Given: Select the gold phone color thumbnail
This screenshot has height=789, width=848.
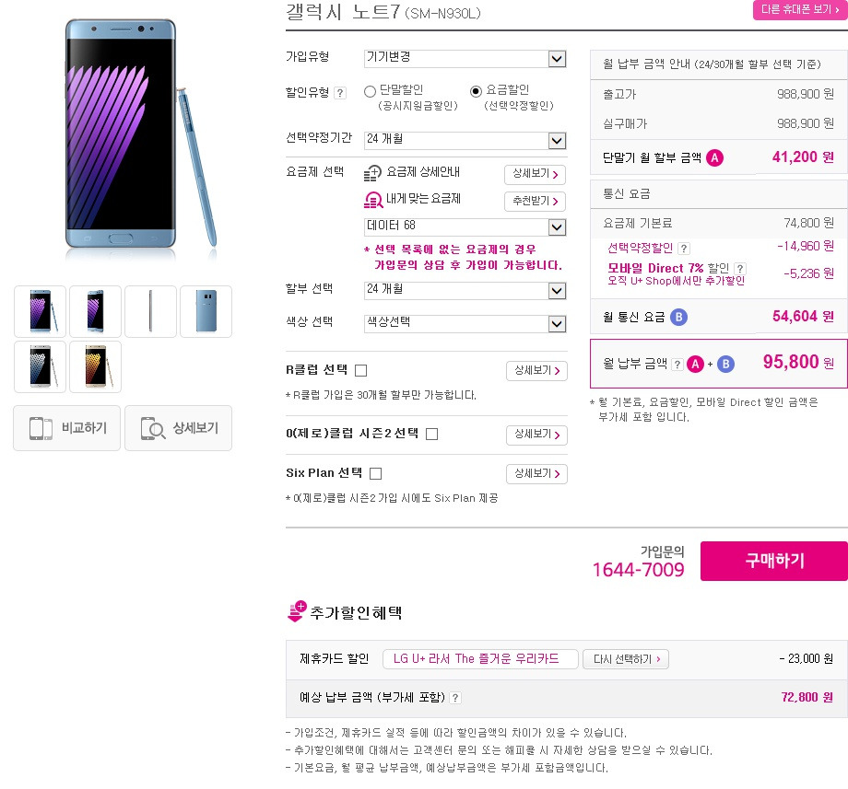Looking at the screenshot, I should click(96, 366).
